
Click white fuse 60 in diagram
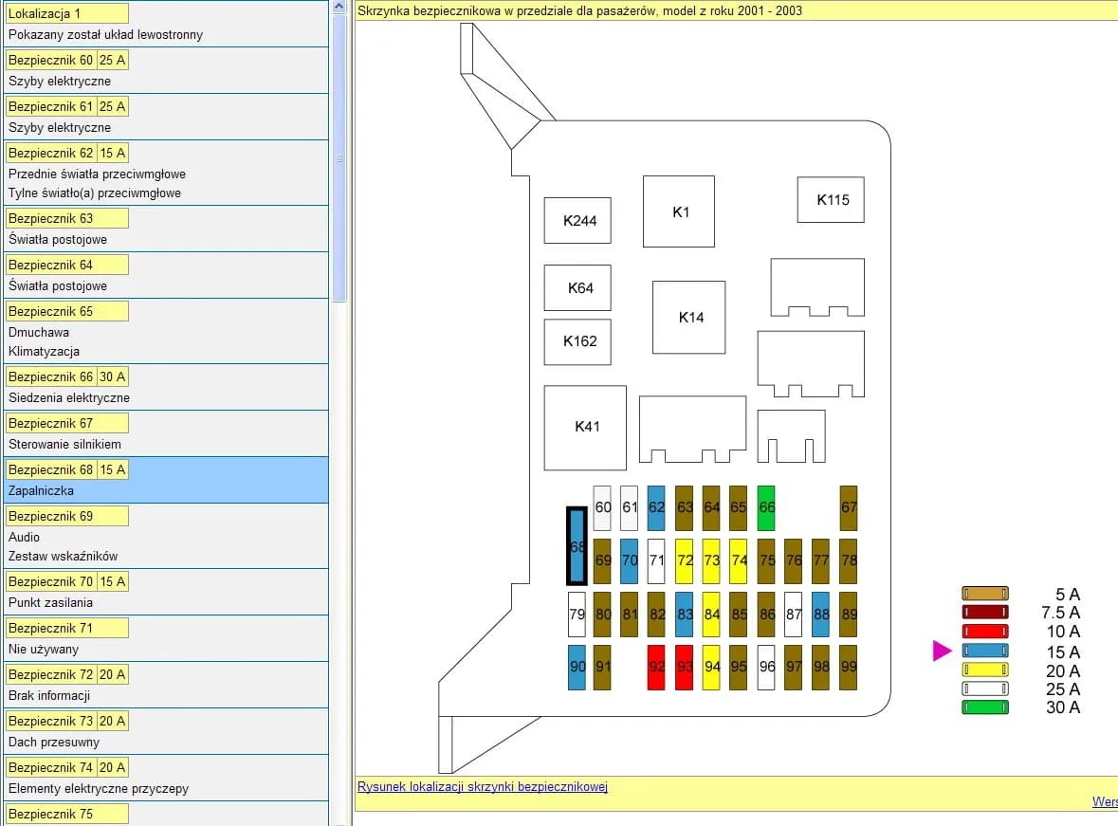[602, 507]
